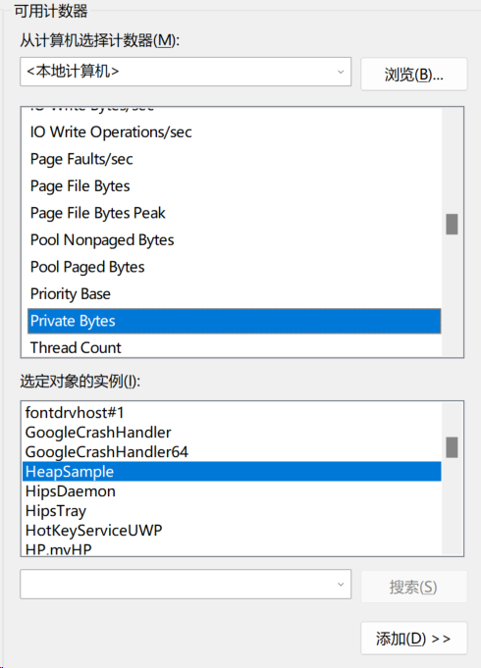
Task: Click the instance list scrollbar thumb
Action: coord(452,447)
